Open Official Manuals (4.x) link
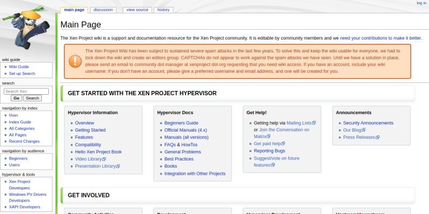This screenshot has height=214, width=429. click(186, 130)
